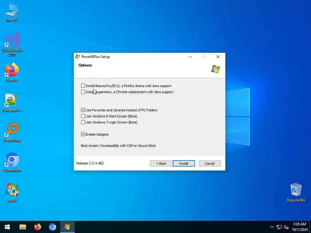Close the Revert8Plus Setup window
311x233 pixels.
click(218, 57)
